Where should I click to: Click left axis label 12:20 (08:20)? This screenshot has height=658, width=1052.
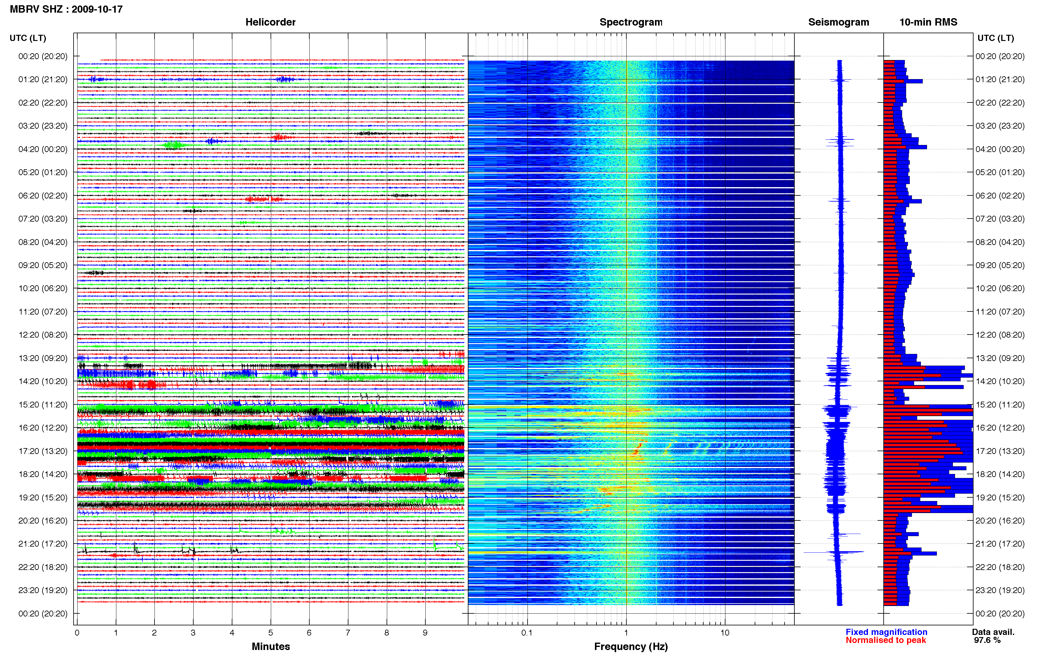pos(43,335)
